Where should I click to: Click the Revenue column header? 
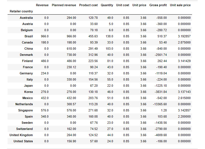pos(42,5)
